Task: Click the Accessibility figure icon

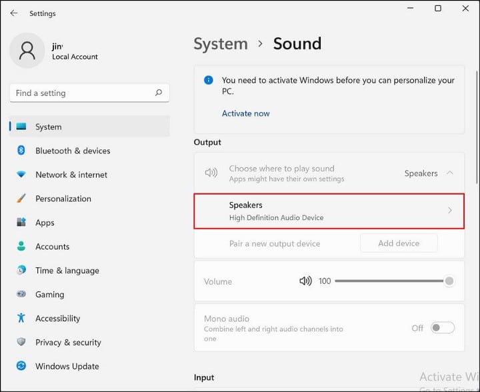Action: click(21, 318)
